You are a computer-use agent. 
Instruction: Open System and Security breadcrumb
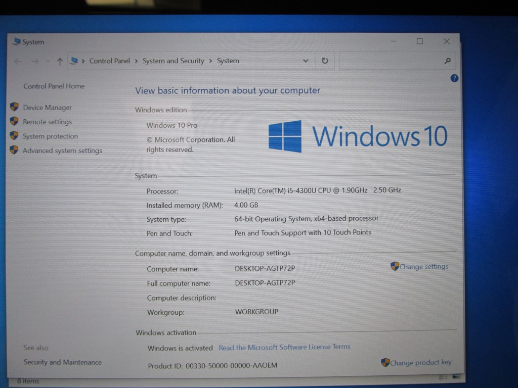pyautogui.click(x=173, y=61)
